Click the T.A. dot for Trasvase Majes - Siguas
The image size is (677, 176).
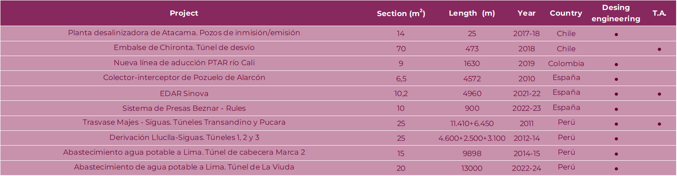click(x=660, y=124)
